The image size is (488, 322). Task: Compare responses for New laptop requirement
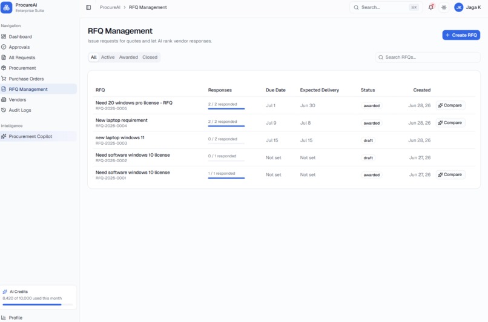pyautogui.click(x=450, y=123)
